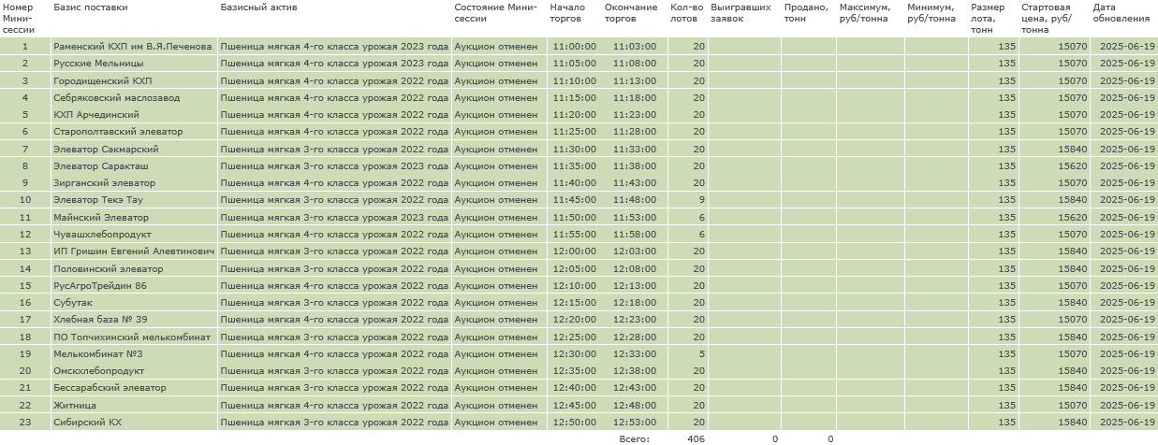Screen dimensions: 1158x445
Task: Select the 'Бессарабский элеватор' cell
Action: (134, 388)
